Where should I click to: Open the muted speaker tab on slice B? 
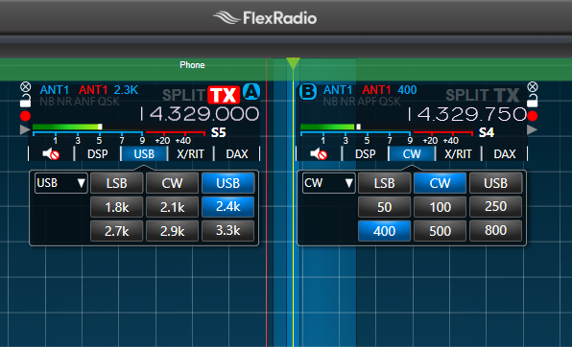tap(319, 153)
